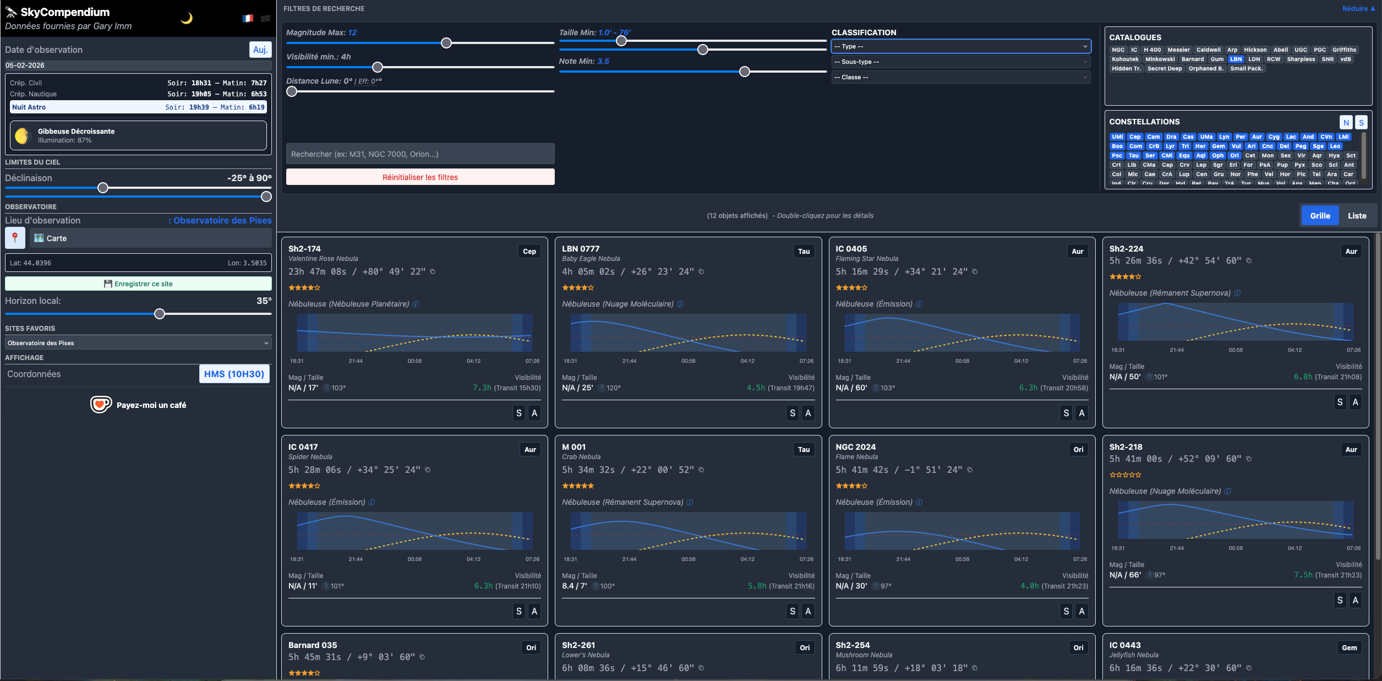The image size is (1382, 681).
Task: Switch to Liste view tab
Action: coord(1357,216)
